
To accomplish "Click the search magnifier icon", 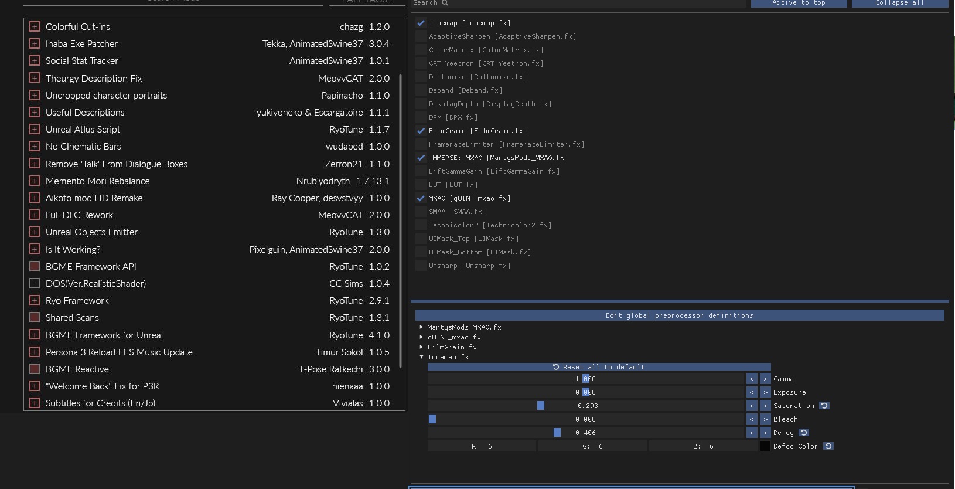I will [x=445, y=3].
